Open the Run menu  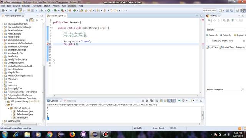(63, 6)
